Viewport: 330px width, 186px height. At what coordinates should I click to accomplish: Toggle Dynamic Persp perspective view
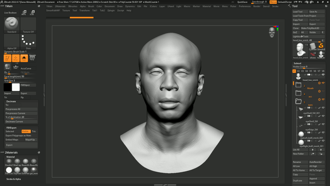click(32, 58)
